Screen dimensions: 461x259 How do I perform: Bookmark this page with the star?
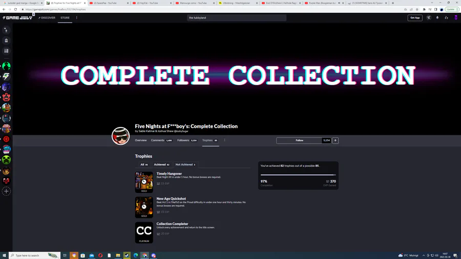(x=417, y=9)
